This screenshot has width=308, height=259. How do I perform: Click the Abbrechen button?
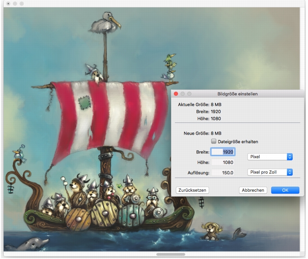coord(253,190)
